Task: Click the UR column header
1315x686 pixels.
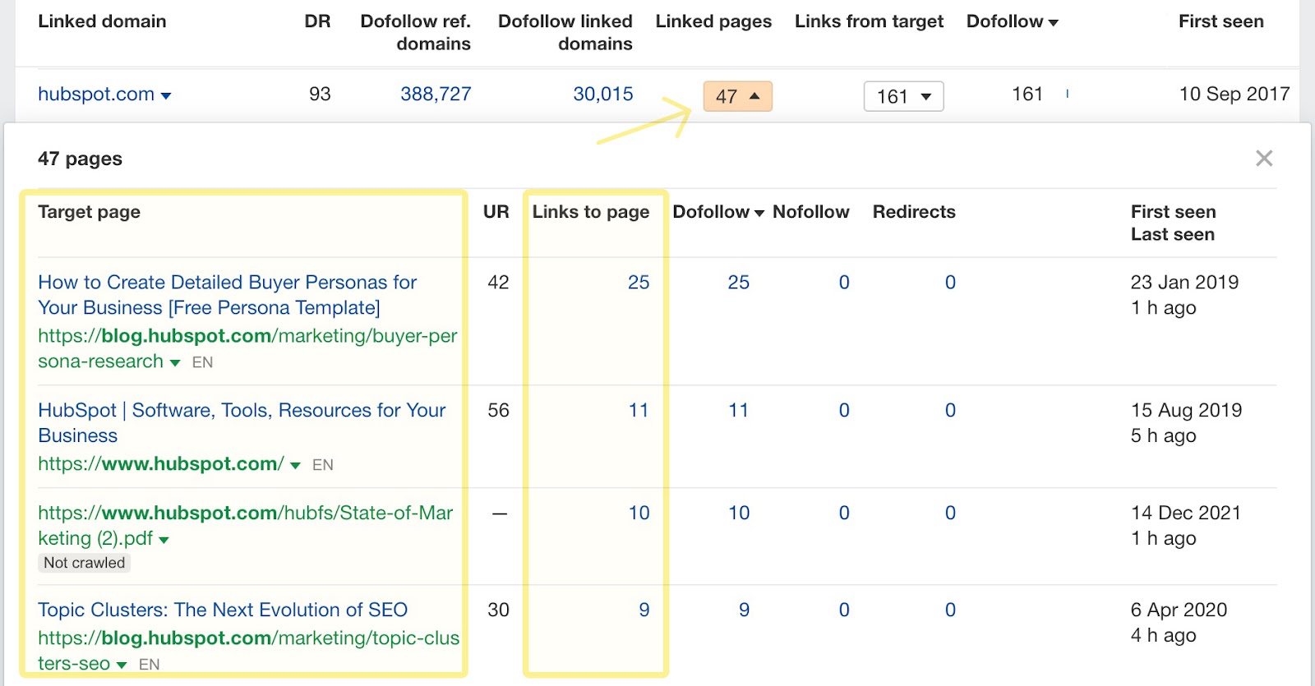Action: coord(496,212)
